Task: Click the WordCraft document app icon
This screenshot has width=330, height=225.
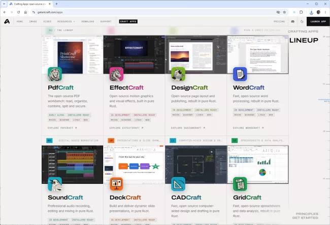Action: click(x=240, y=74)
